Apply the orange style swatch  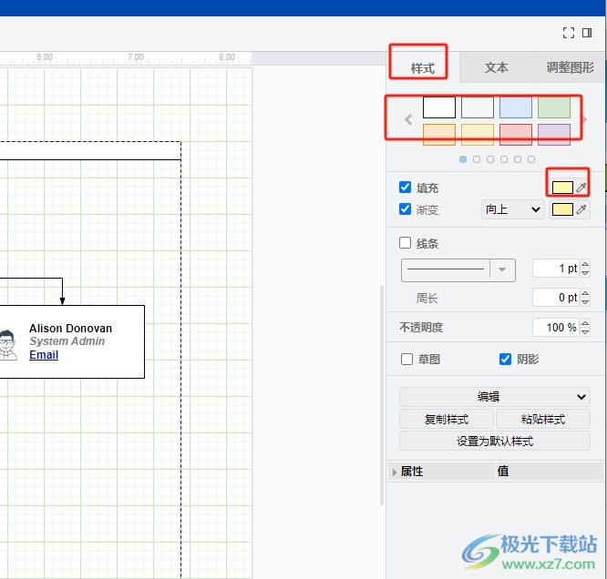[439, 135]
